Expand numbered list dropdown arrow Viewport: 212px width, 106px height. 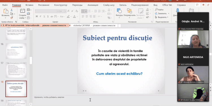[x=92, y=11]
